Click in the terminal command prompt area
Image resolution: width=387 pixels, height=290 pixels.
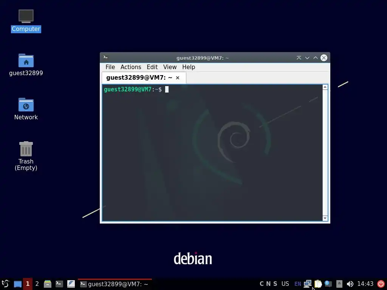212,153
